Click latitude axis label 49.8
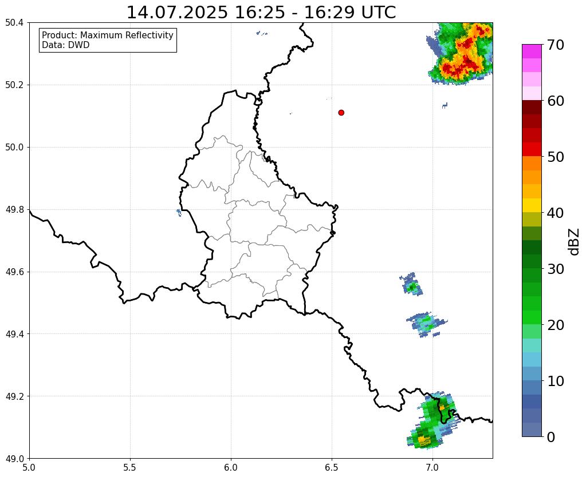Viewport: 586px width, 477px height. pos(14,210)
